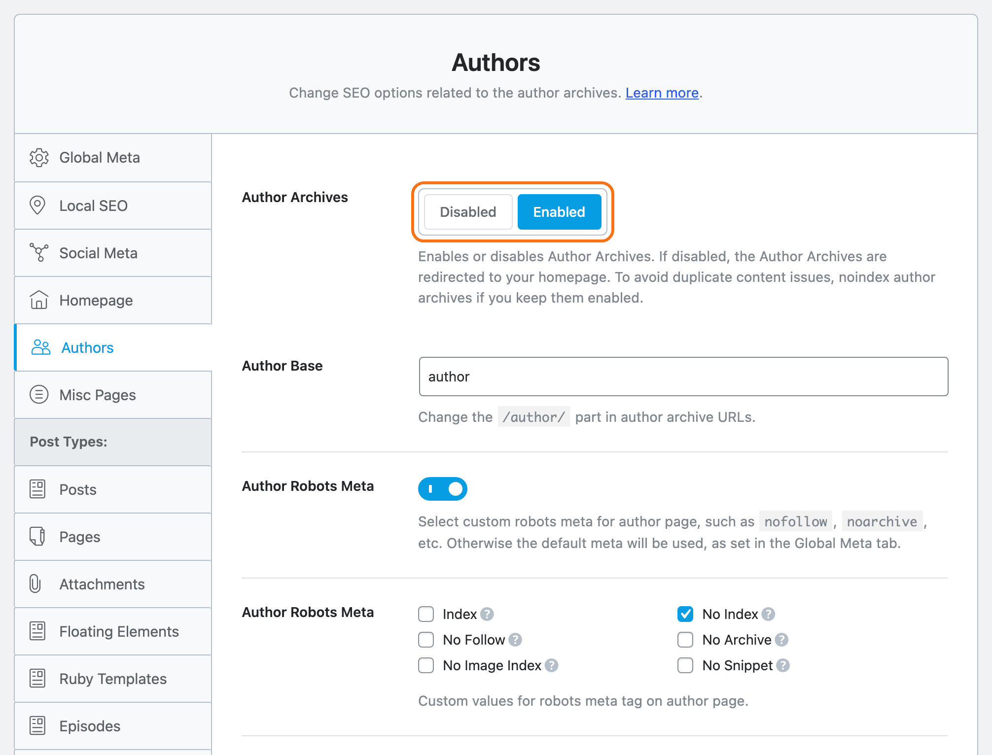Set Author Archives to Disabled
Viewport: 992px width, 755px height.
click(468, 212)
